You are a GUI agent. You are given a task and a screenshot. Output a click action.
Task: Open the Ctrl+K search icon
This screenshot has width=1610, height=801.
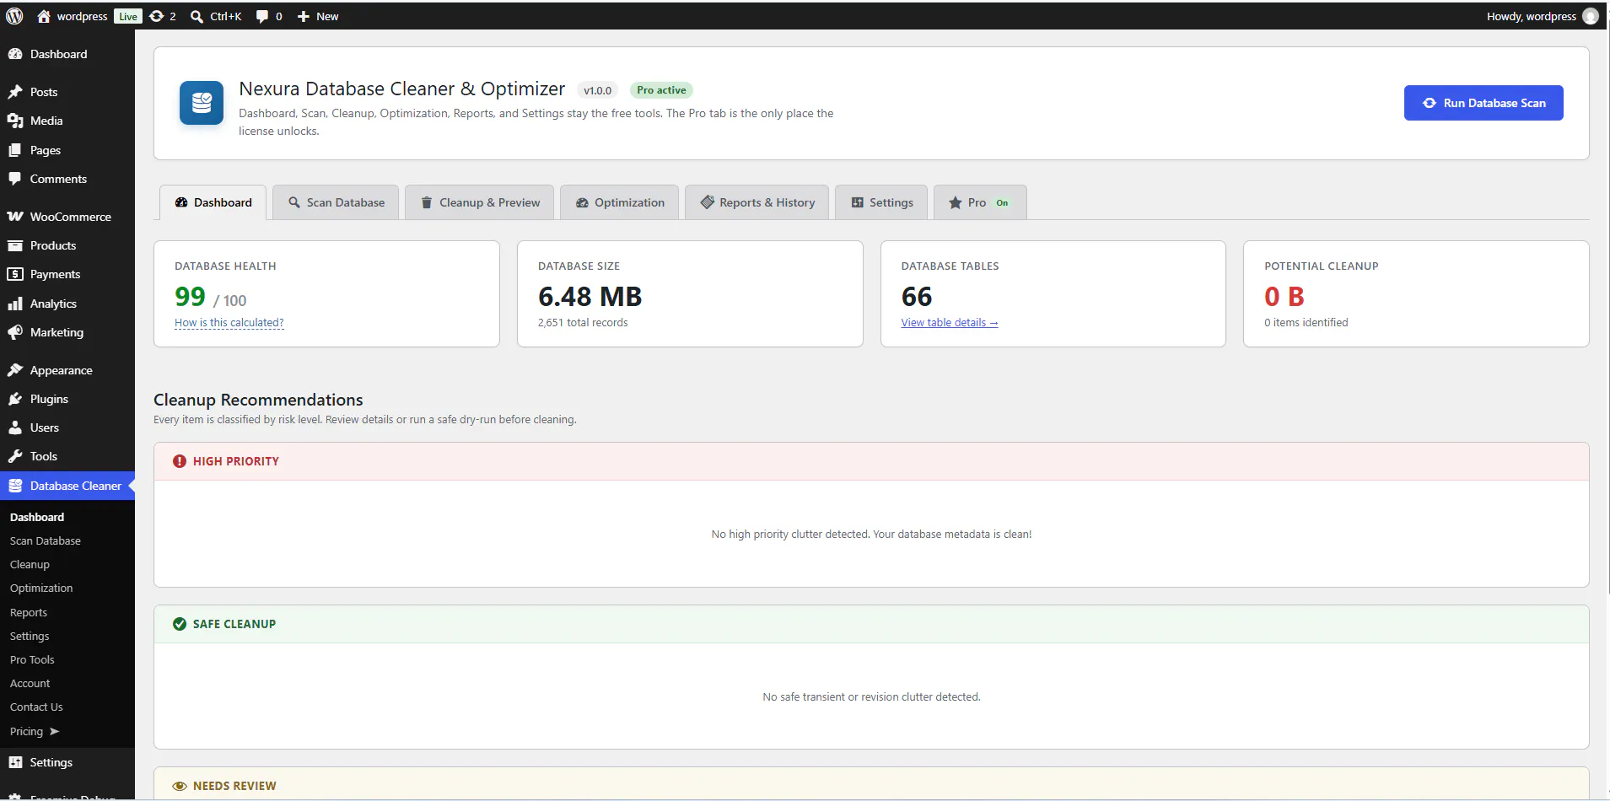coord(197,16)
